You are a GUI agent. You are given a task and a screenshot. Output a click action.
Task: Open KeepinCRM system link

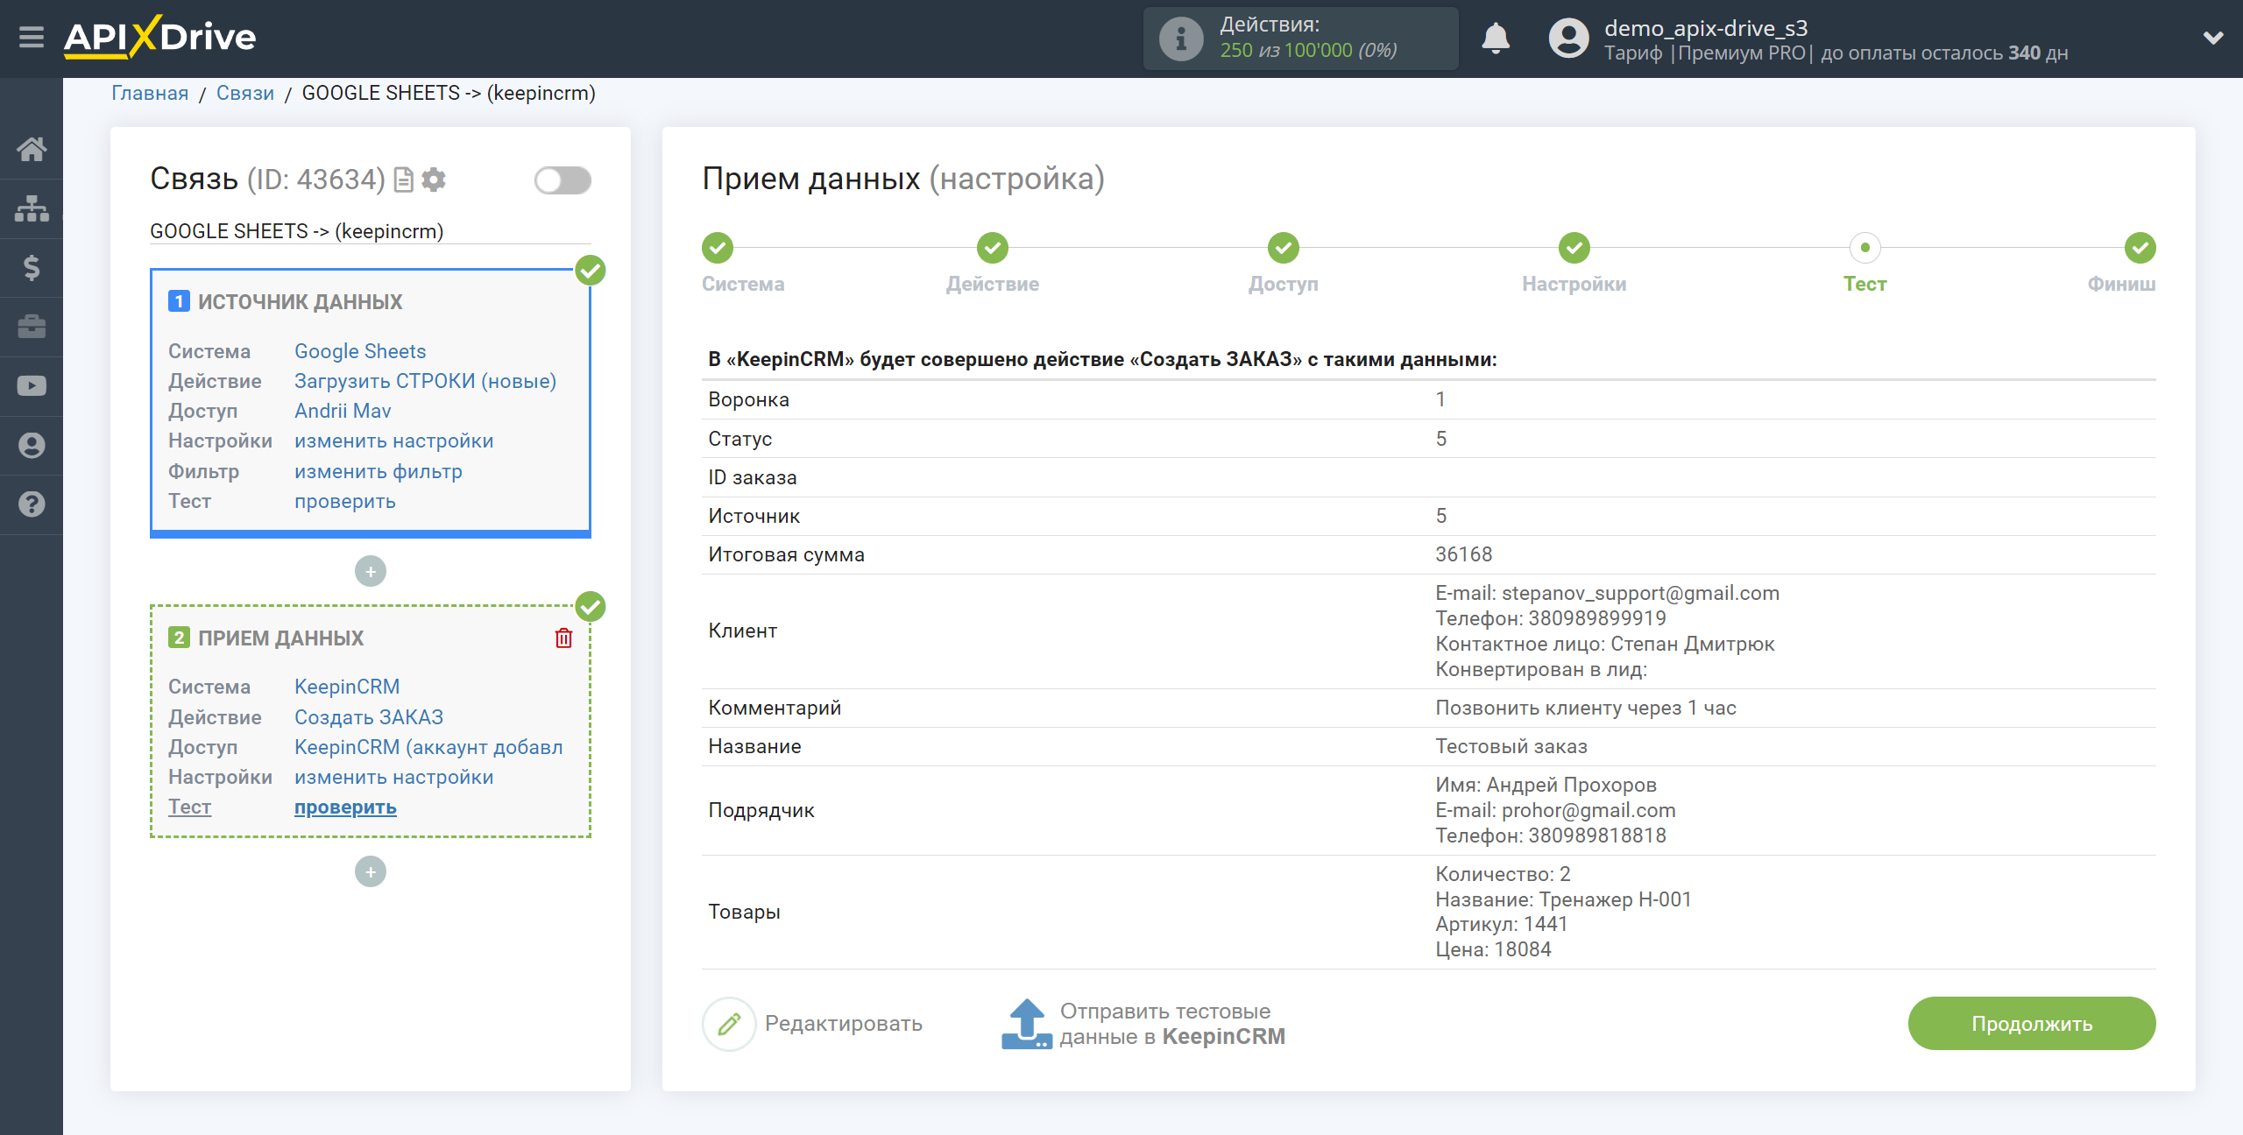click(x=347, y=687)
